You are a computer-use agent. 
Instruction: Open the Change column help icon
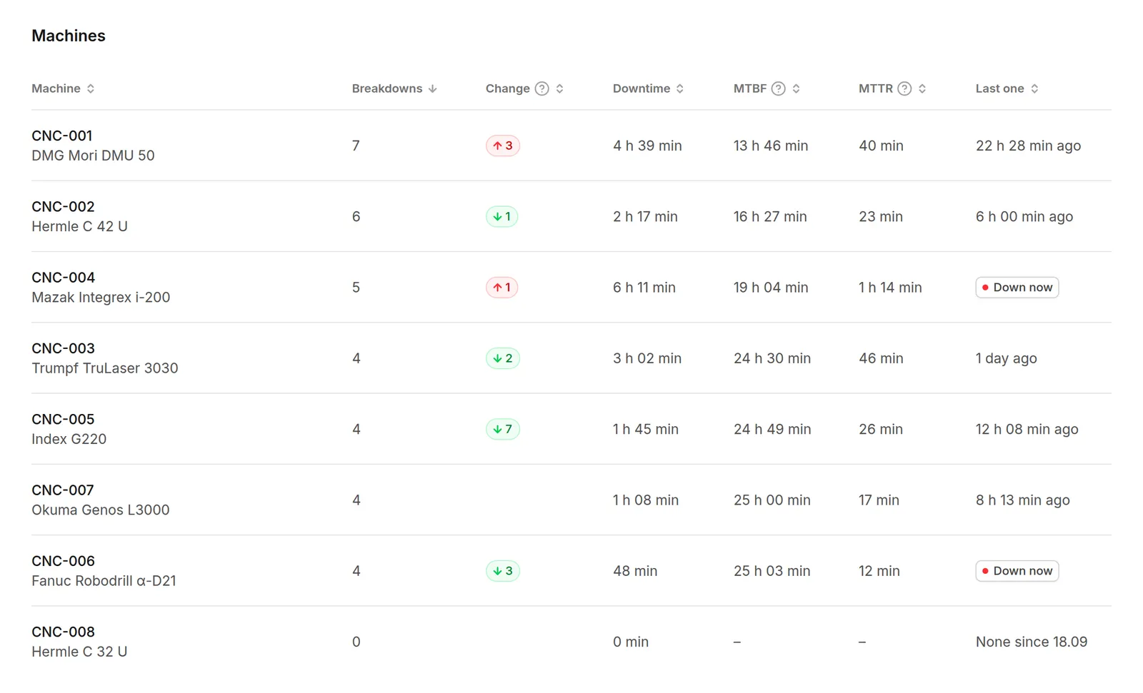(x=542, y=88)
